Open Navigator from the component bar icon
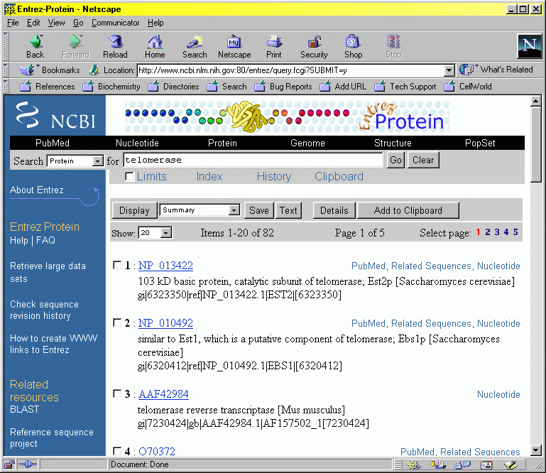This screenshot has height=473, width=546. pyautogui.click(x=414, y=464)
